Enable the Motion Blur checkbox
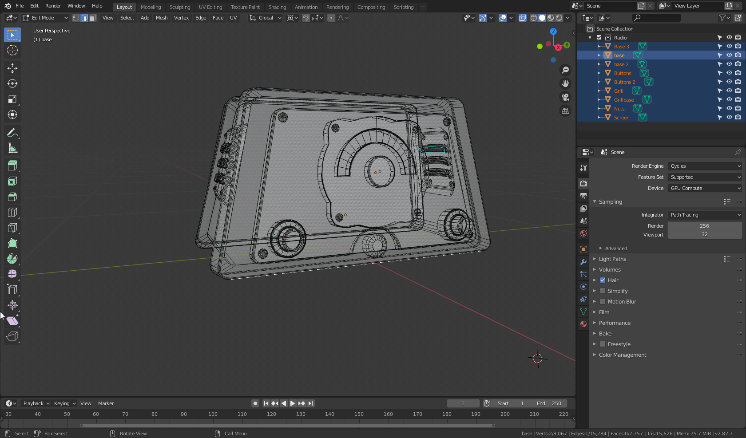Image resolution: width=746 pixels, height=438 pixels. 603,301
